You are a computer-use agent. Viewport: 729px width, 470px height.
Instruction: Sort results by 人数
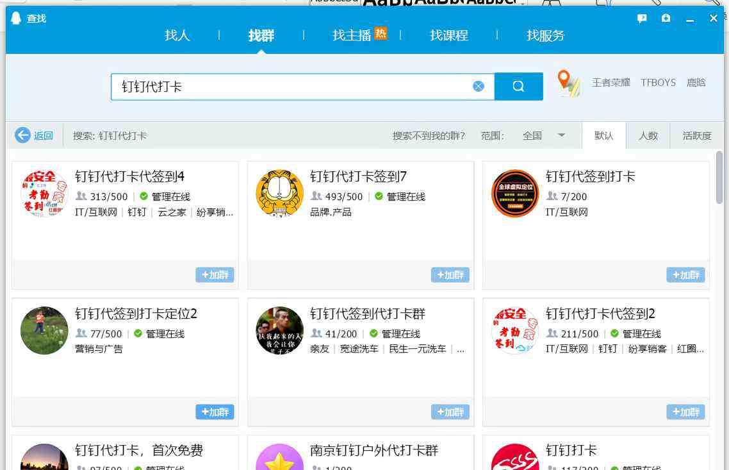(x=648, y=135)
